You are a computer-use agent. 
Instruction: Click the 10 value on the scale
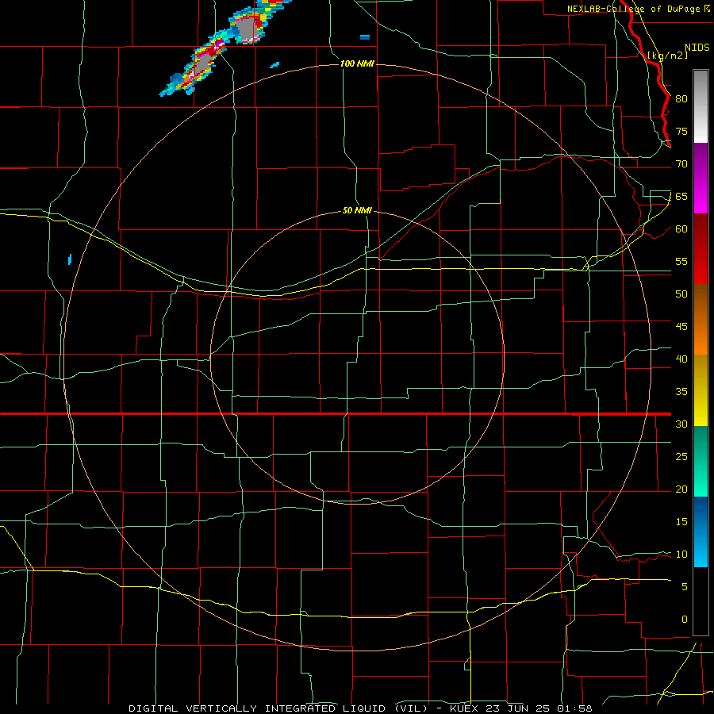pos(681,555)
